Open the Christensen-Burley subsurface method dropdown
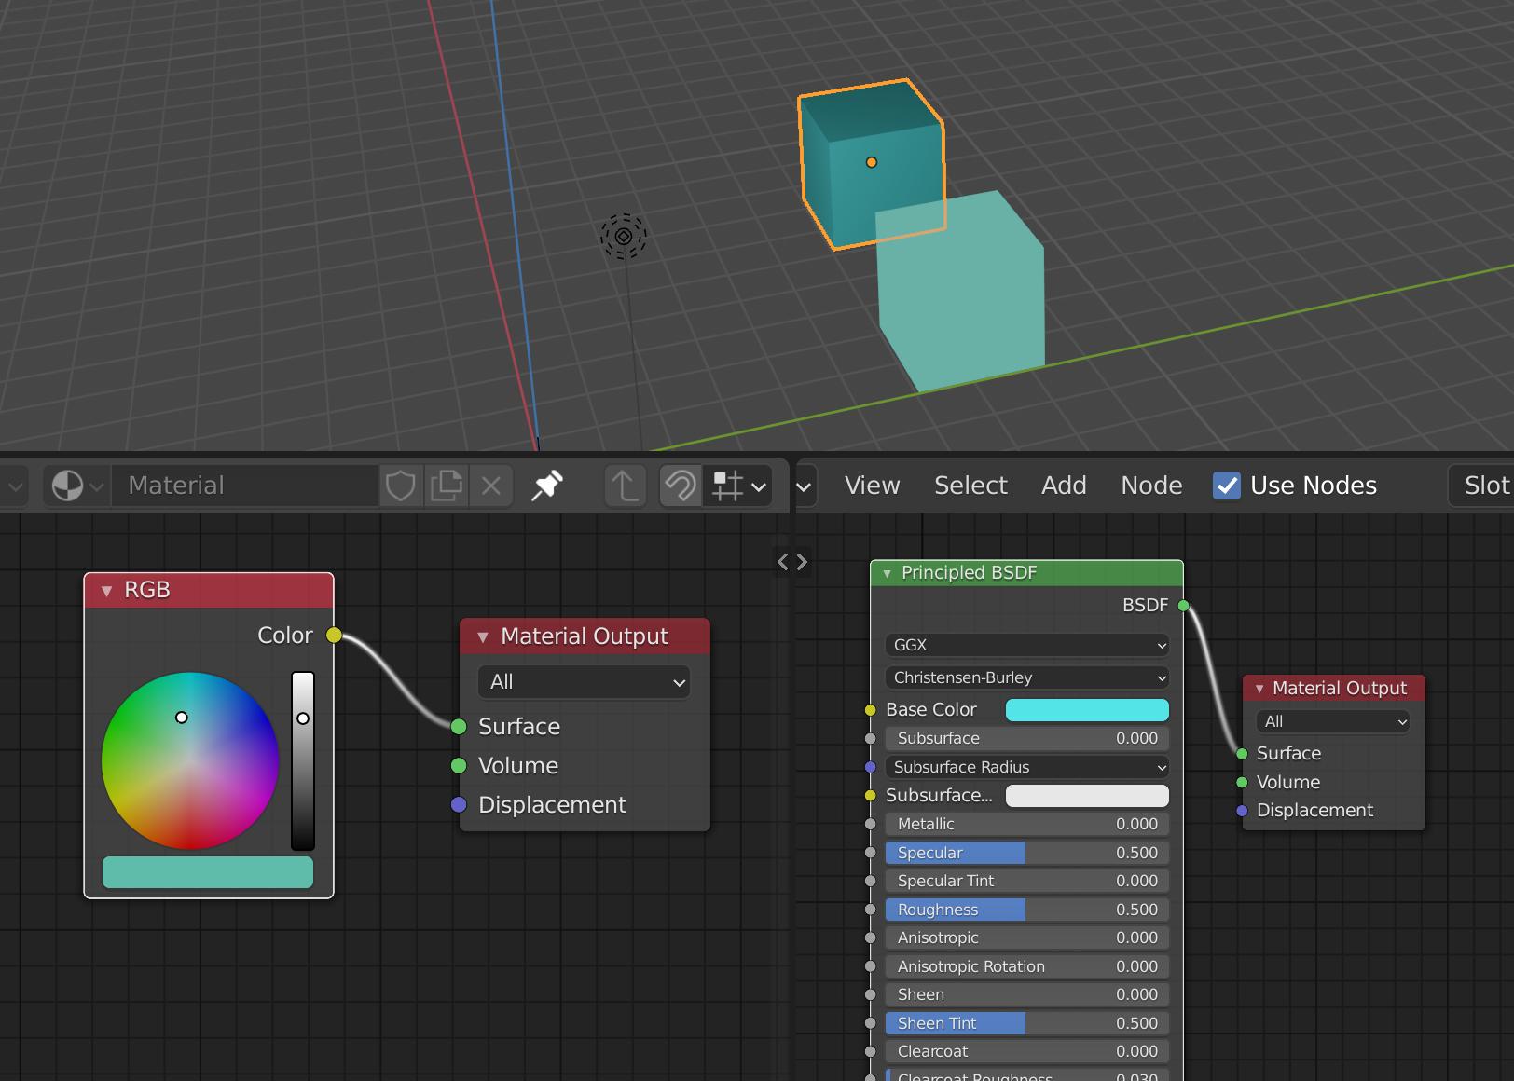 [x=1025, y=677]
